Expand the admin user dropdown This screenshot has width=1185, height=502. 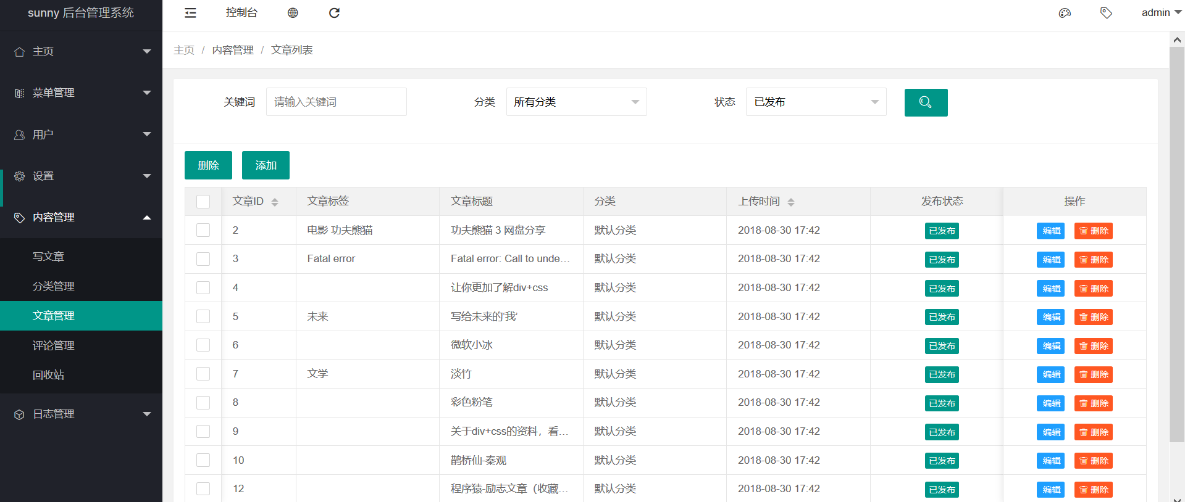tap(1161, 13)
